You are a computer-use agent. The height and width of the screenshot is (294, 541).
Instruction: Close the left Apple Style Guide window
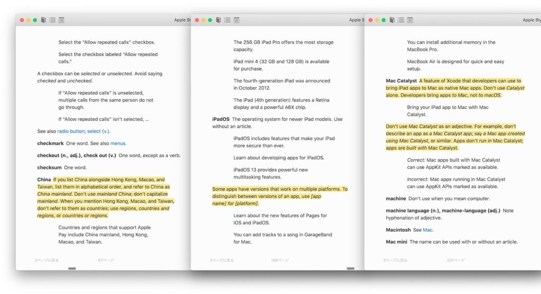22,20
